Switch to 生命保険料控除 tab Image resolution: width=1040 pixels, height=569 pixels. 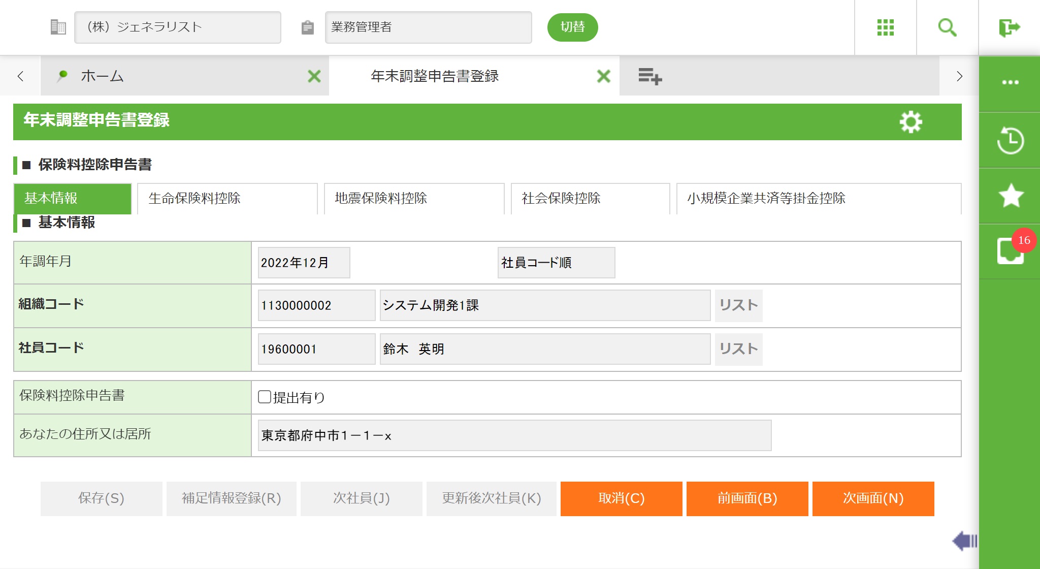click(x=227, y=198)
